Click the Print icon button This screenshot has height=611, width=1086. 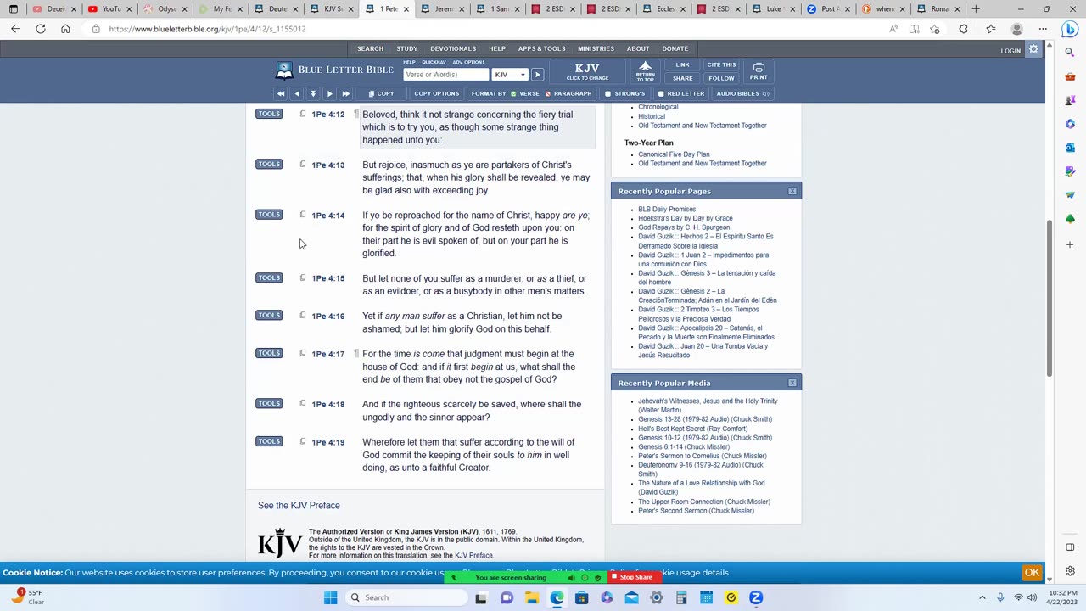[x=759, y=70]
